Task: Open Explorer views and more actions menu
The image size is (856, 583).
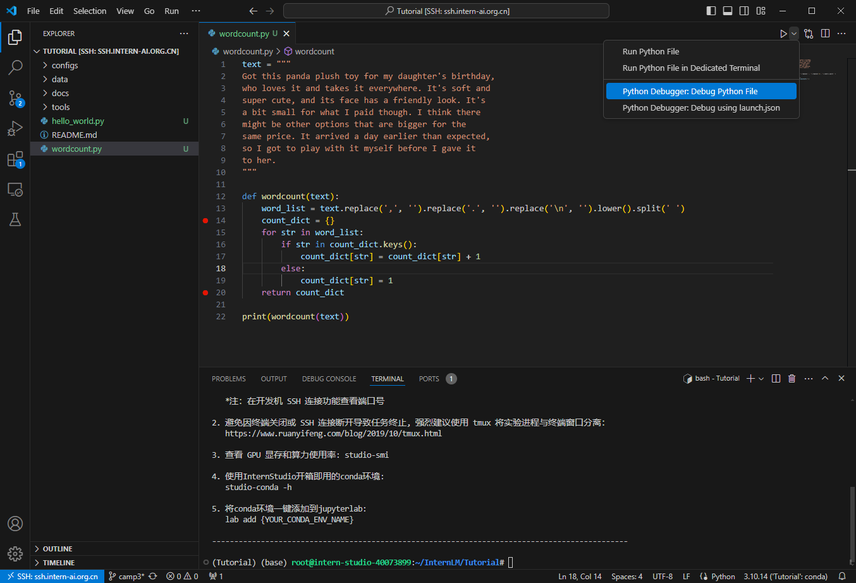Action: coord(184,34)
